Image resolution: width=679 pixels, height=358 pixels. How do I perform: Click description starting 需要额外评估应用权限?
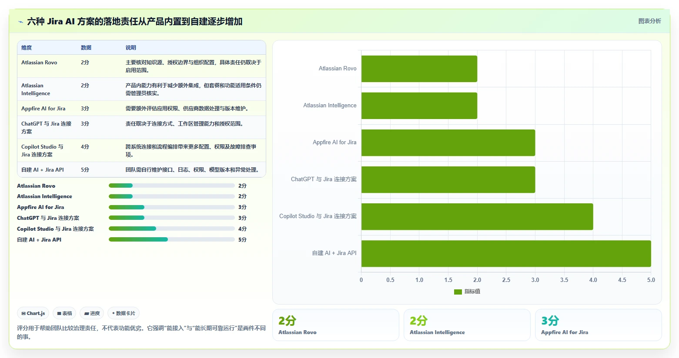(x=188, y=109)
